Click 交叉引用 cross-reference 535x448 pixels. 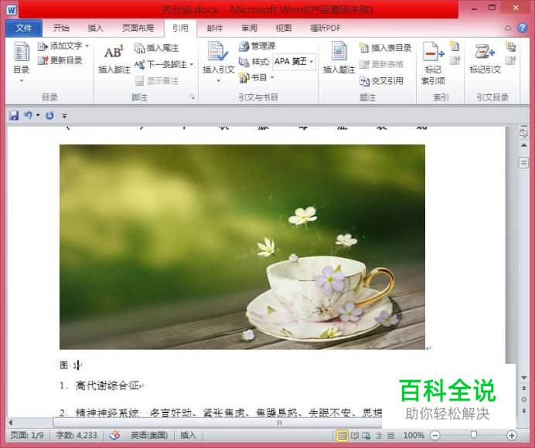[x=381, y=81]
